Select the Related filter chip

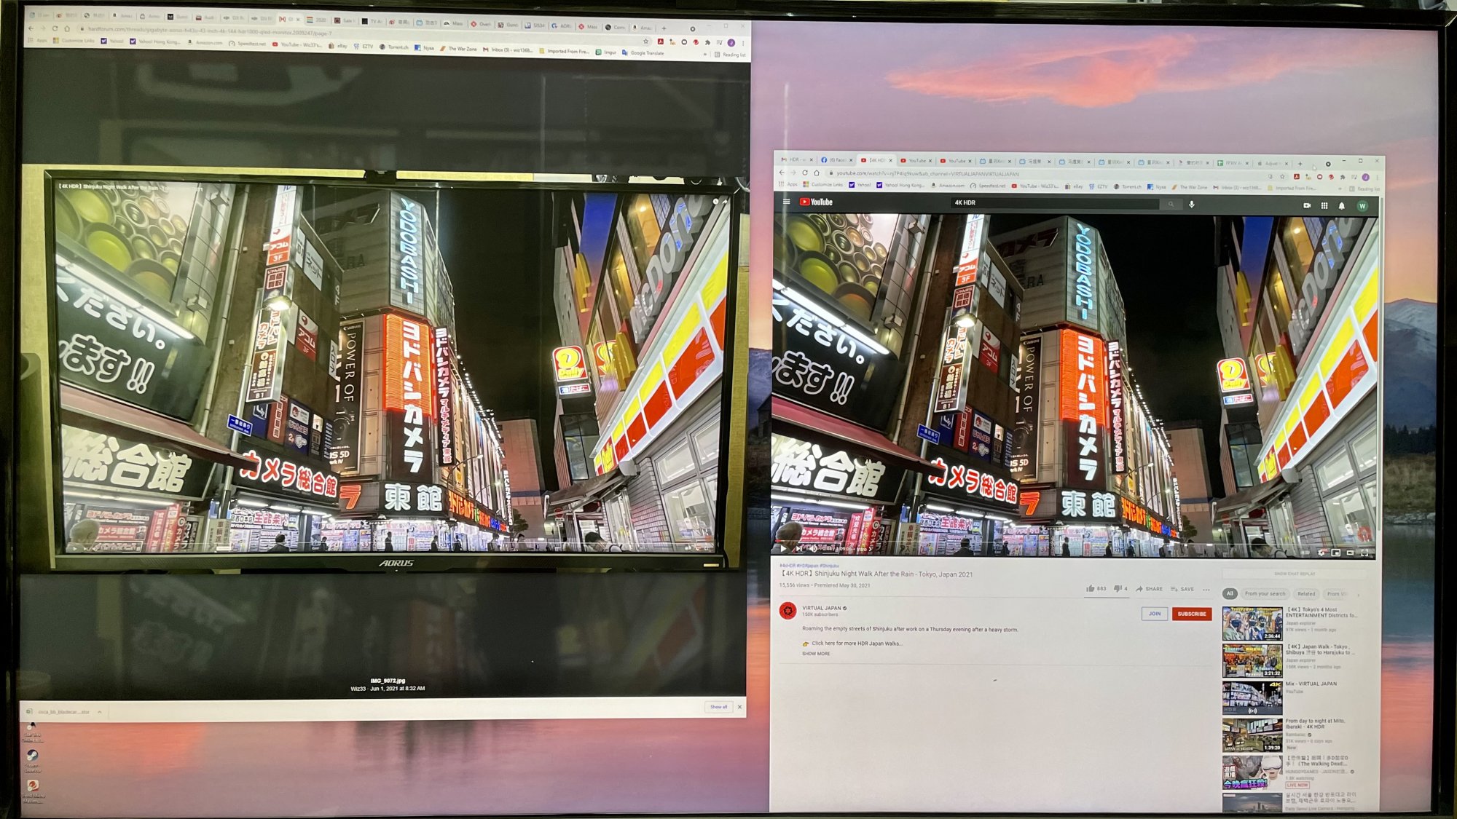(x=1306, y=594)
